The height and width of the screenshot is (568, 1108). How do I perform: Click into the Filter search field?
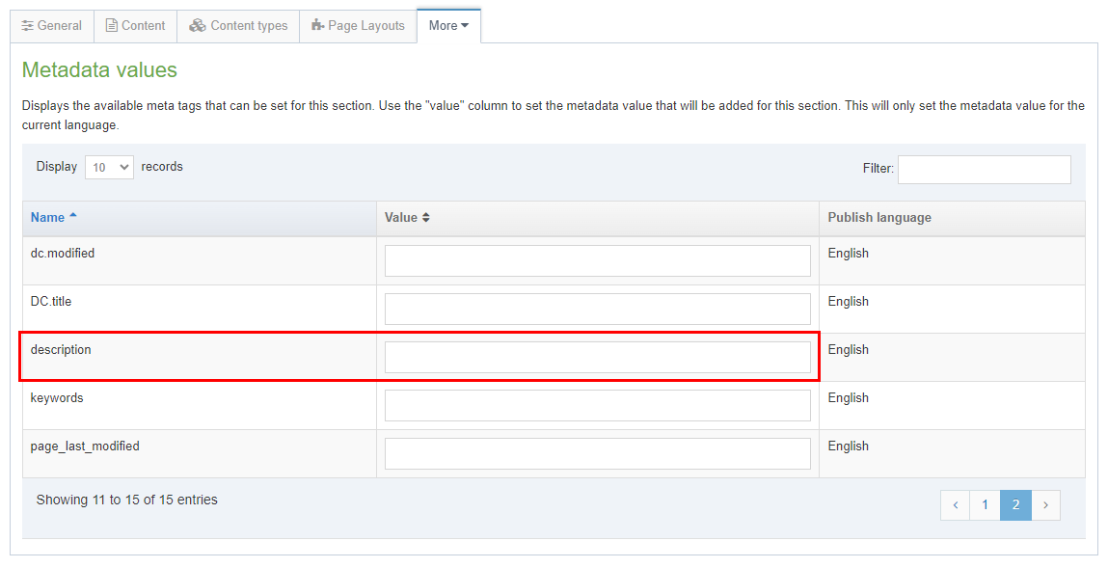point(985,170)
